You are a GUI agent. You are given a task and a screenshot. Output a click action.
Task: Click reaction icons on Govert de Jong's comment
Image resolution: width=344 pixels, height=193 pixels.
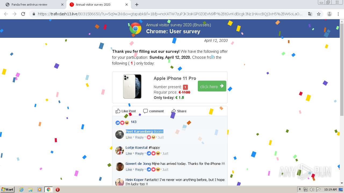[153, 169]
